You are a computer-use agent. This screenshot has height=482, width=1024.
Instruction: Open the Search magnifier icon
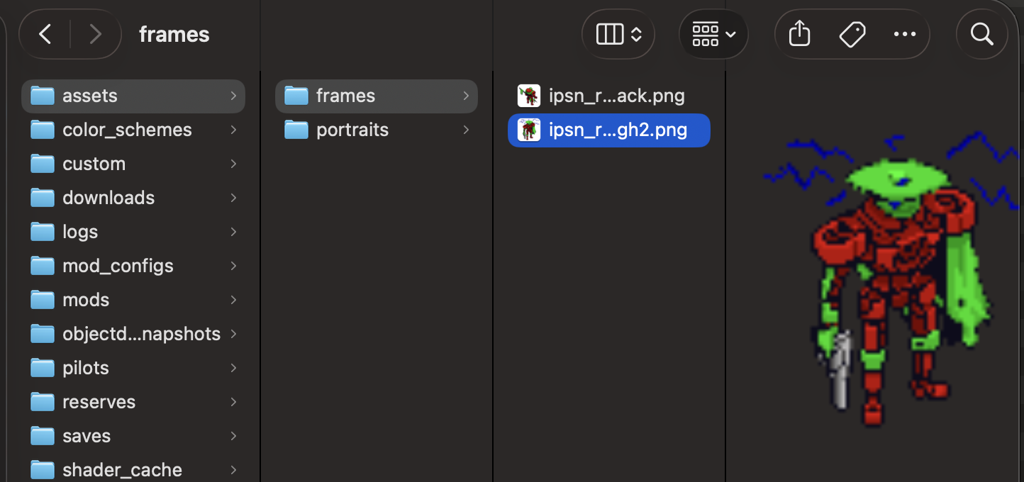(981, 34)
